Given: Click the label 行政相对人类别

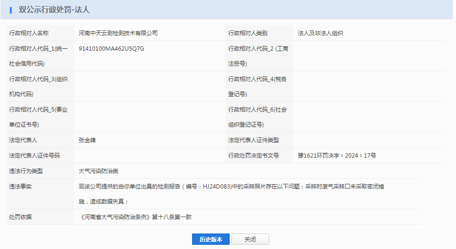Looking at the screenshot, I should [x=248, y=33].
